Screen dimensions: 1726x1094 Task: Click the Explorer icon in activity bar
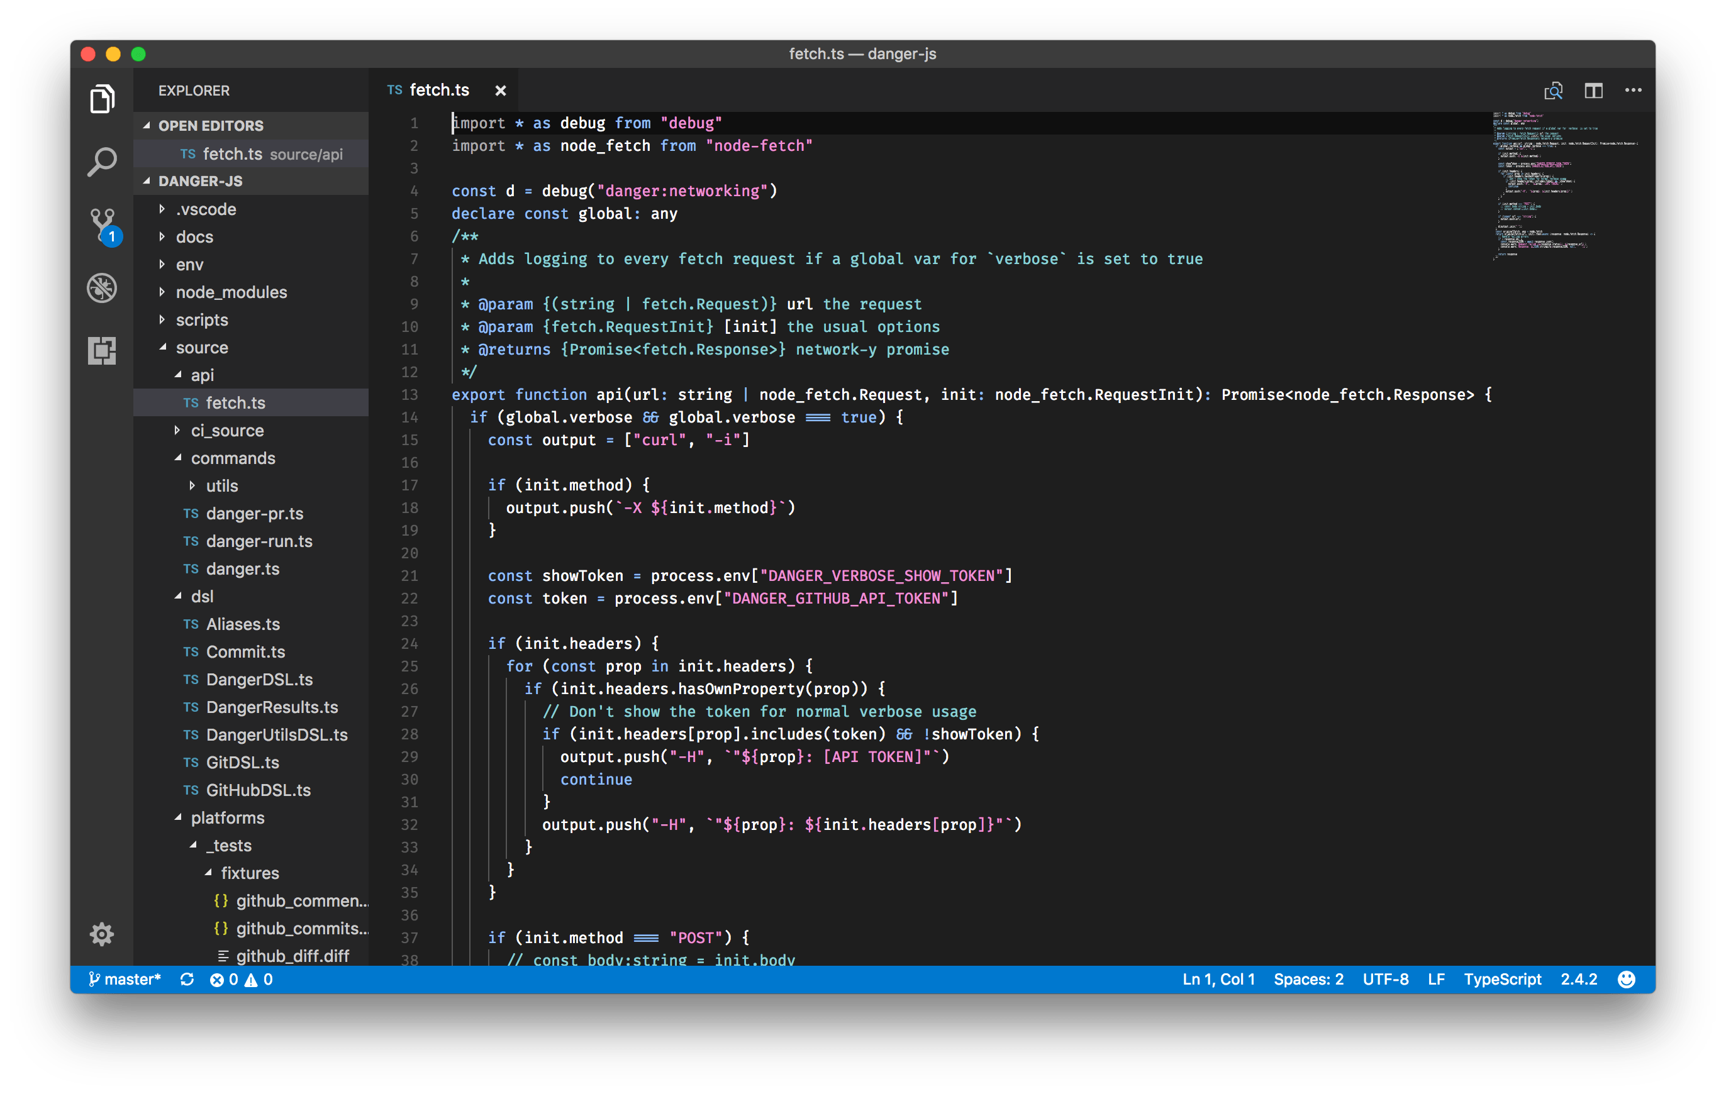102,99
